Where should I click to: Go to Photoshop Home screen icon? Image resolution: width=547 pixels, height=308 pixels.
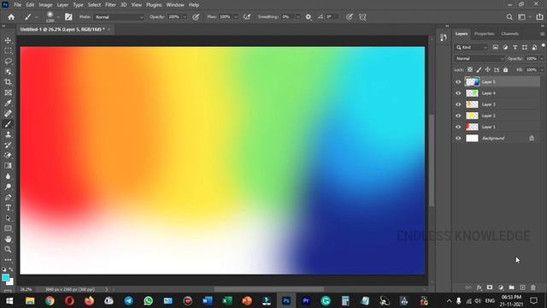tap(11, 17)
